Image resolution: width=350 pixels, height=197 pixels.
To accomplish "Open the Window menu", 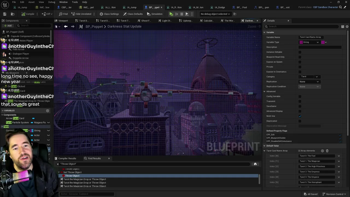I will [x=63, y=2].
